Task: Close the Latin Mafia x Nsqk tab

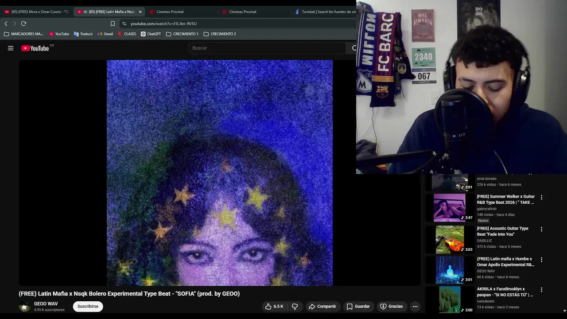Action: tap(140, 12)
